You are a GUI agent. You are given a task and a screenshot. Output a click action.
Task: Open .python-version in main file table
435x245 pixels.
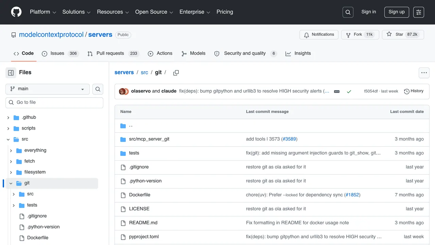coord(145,181)
